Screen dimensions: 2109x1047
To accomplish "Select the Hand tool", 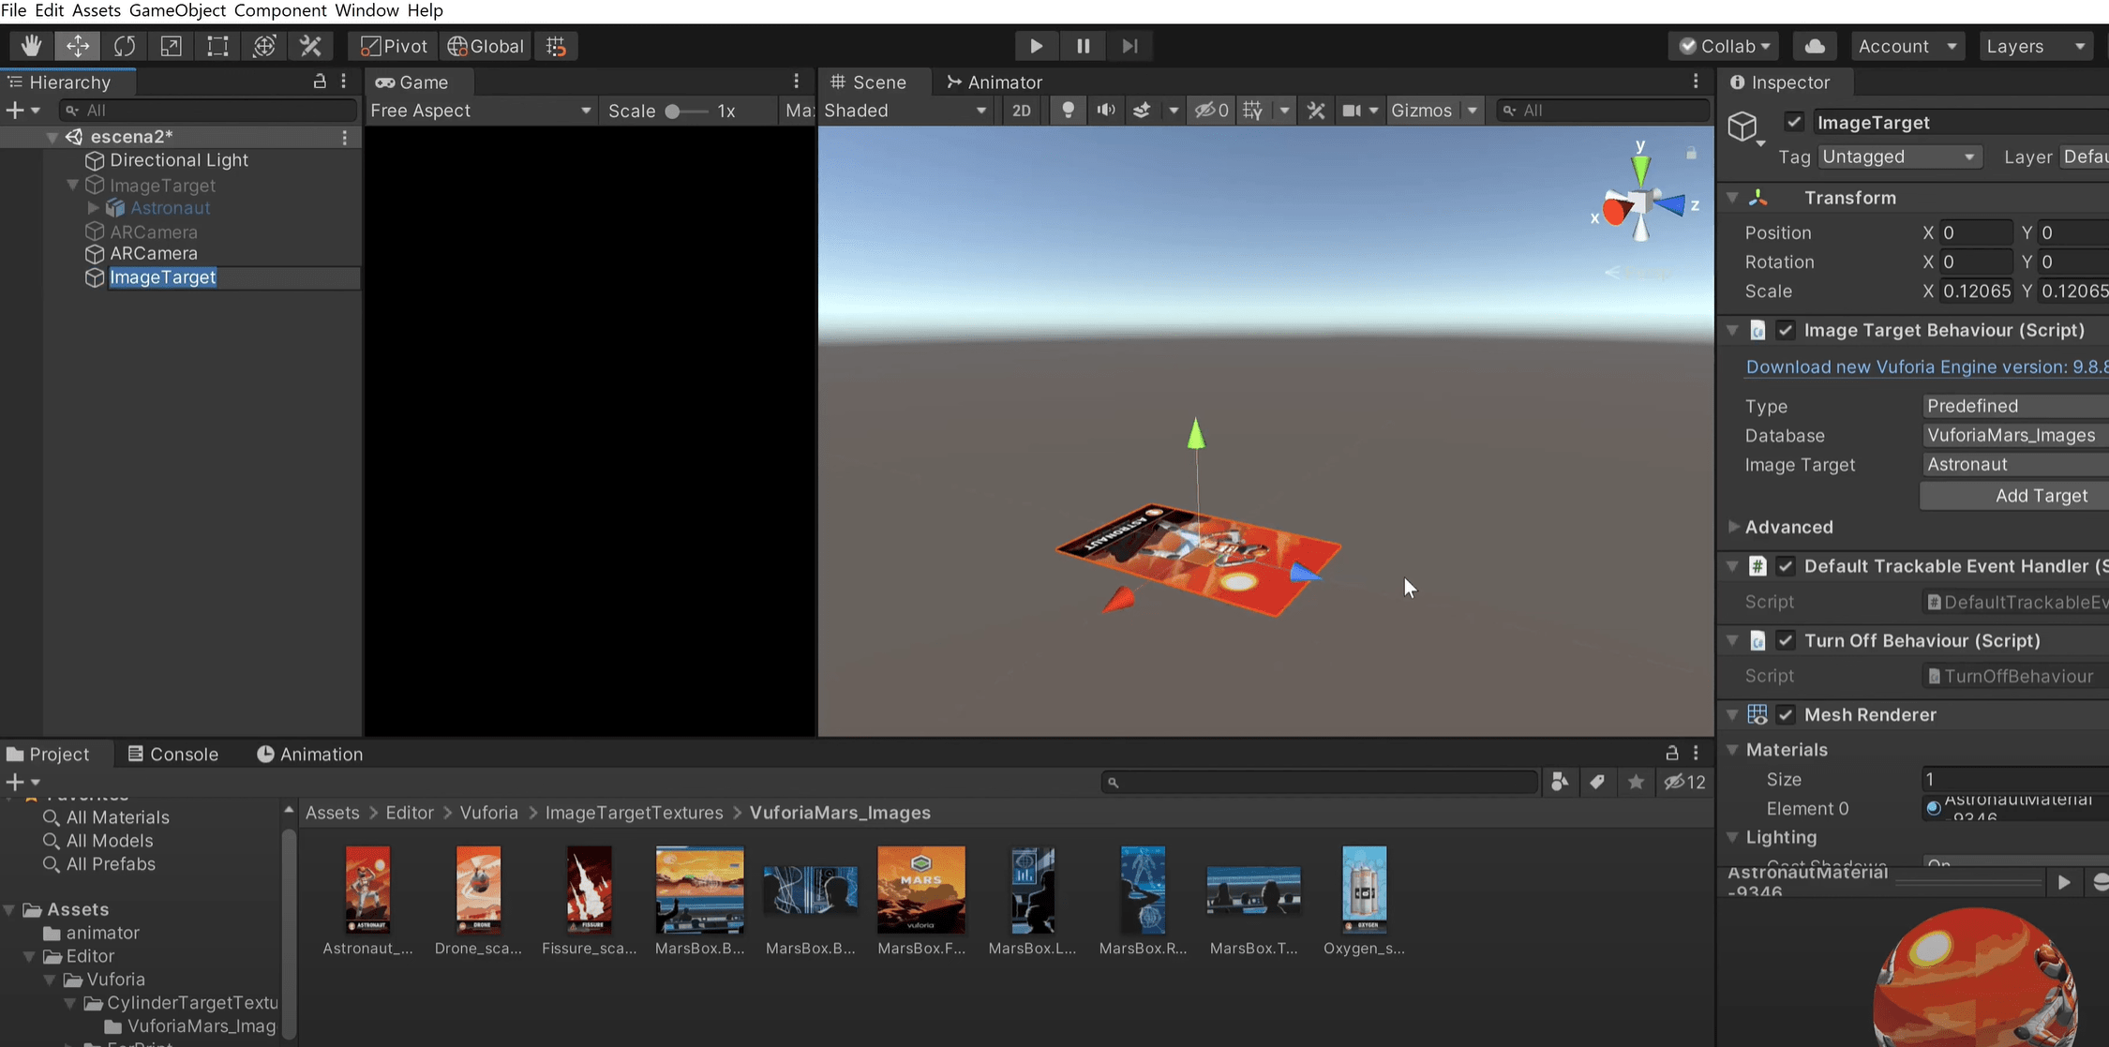I will click(31, 46).
